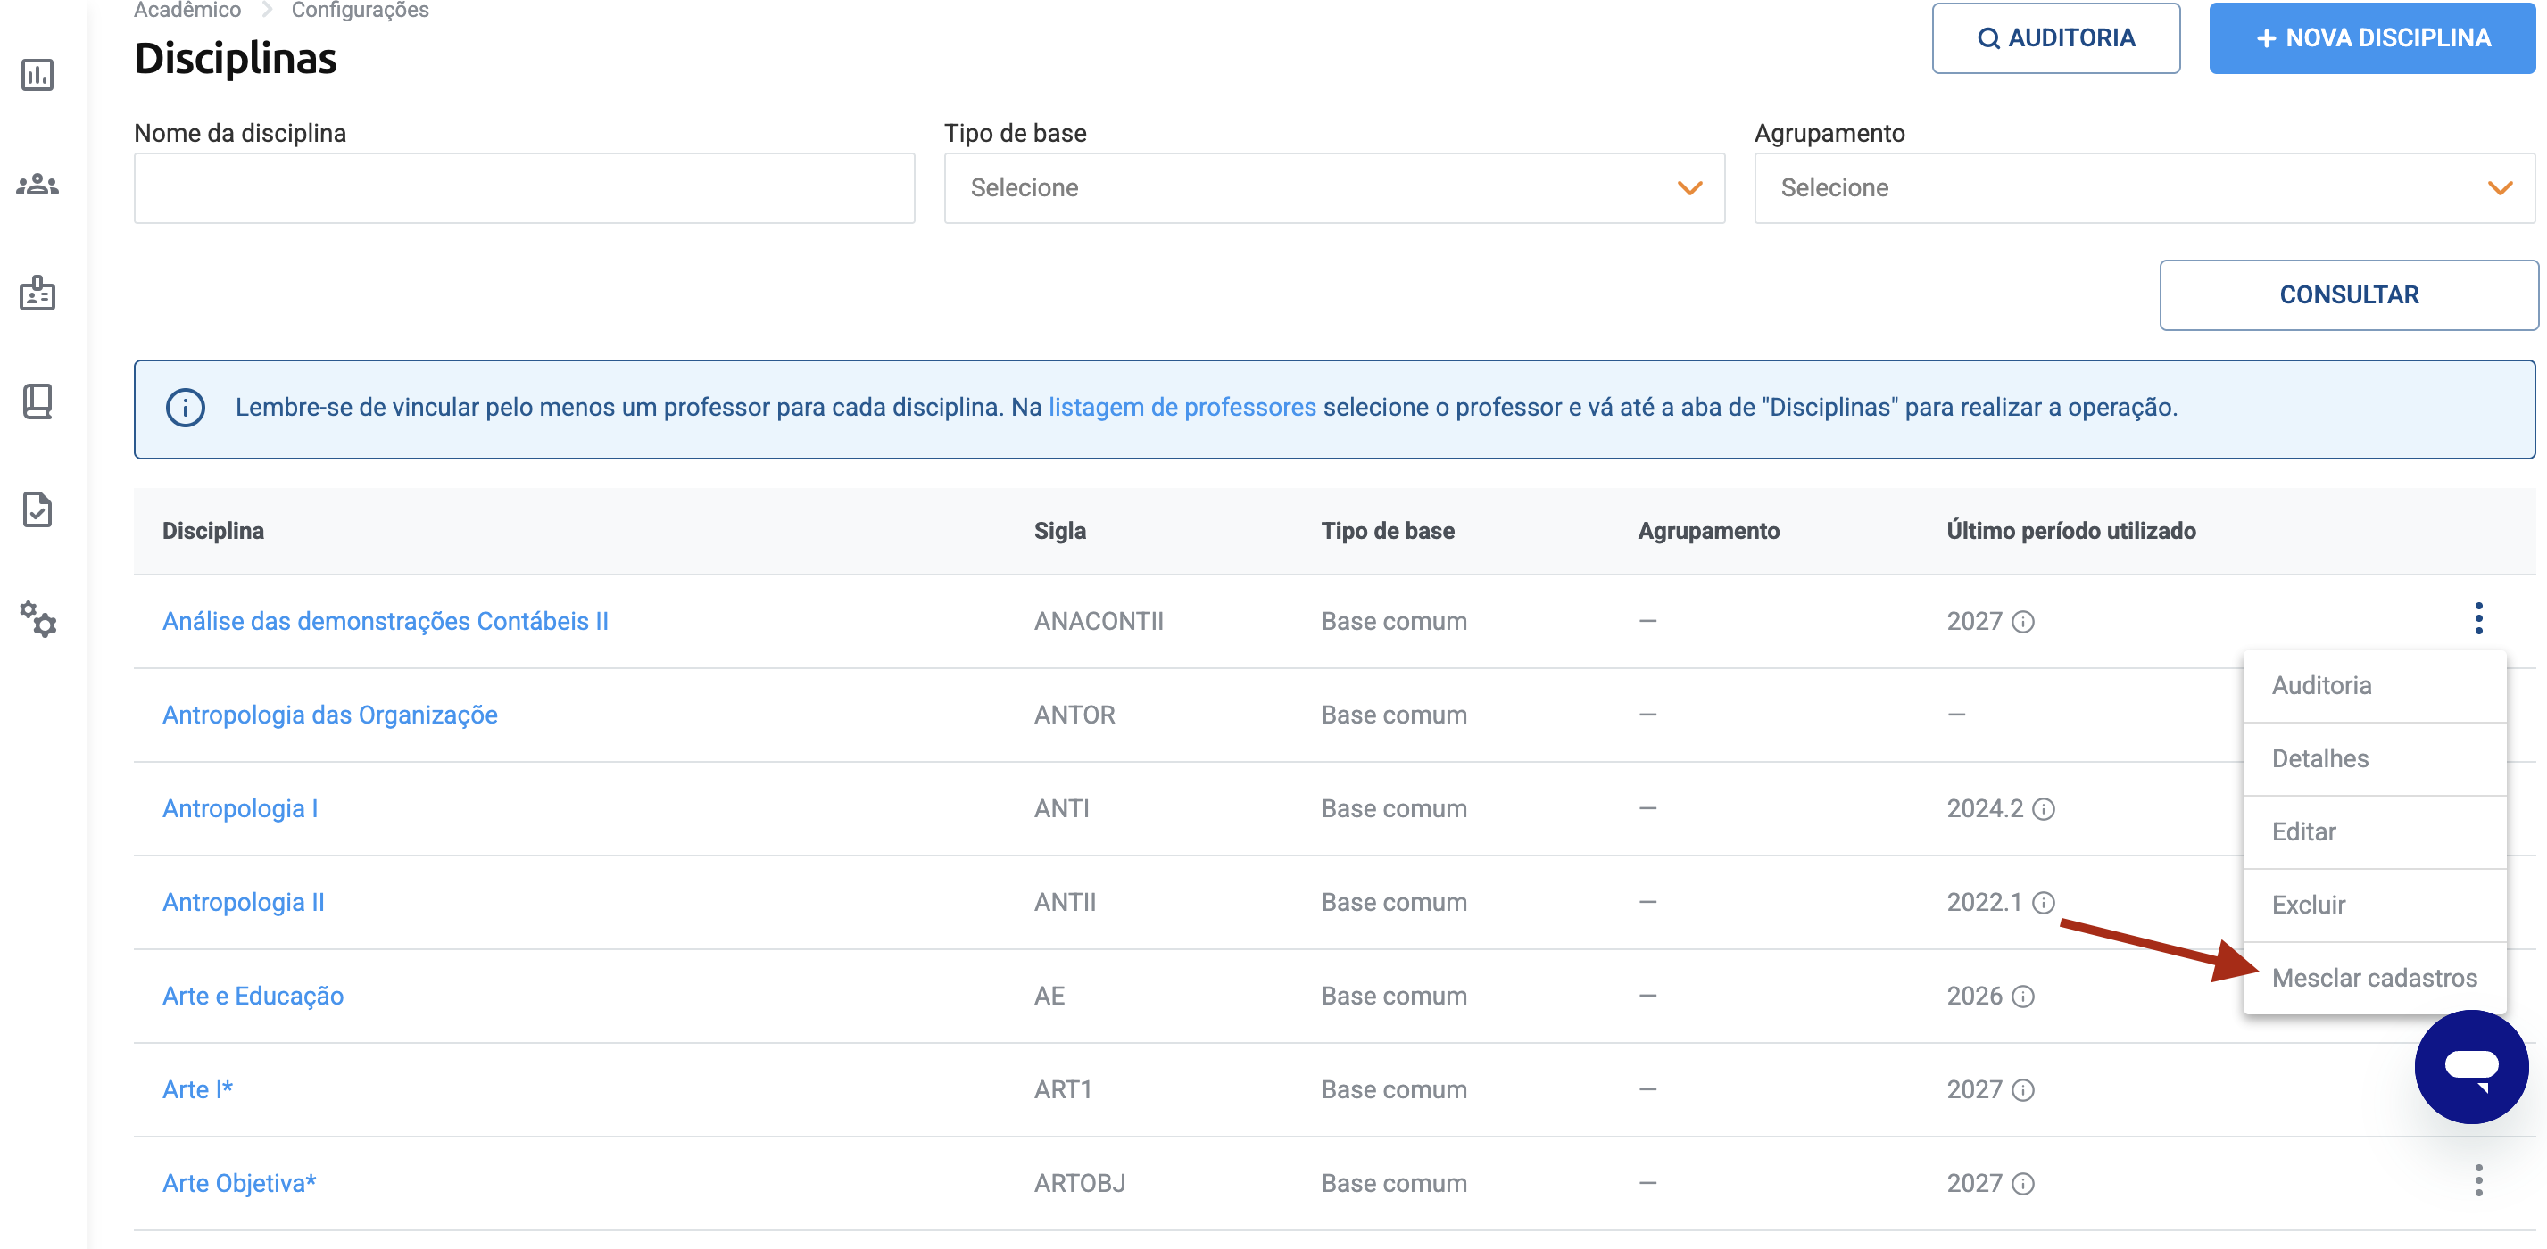This screenshot has width=2547, height=1249.
Task: Expand the Agrupamento dropdown
Action: point(2144,187)
